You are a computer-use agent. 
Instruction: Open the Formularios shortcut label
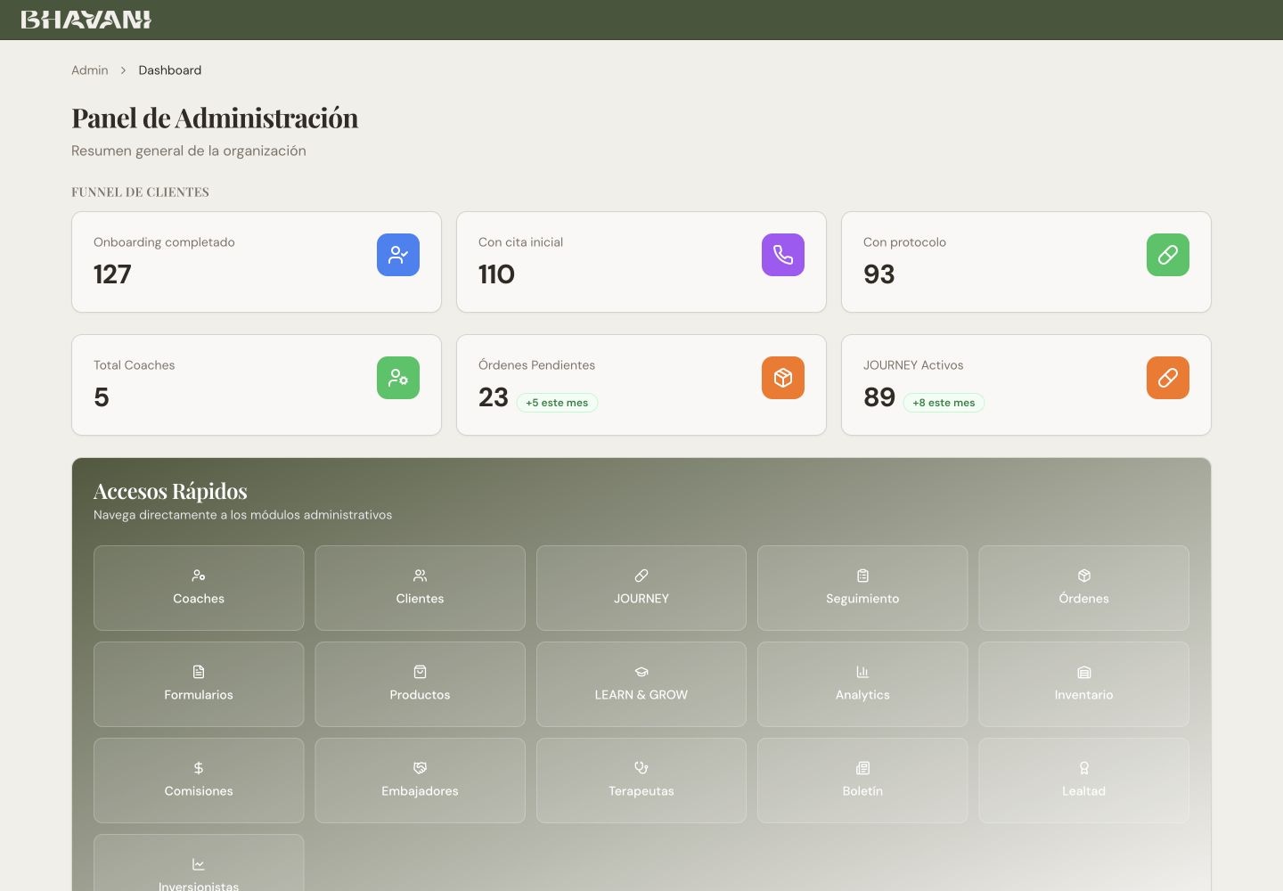[x=199, y=695]
